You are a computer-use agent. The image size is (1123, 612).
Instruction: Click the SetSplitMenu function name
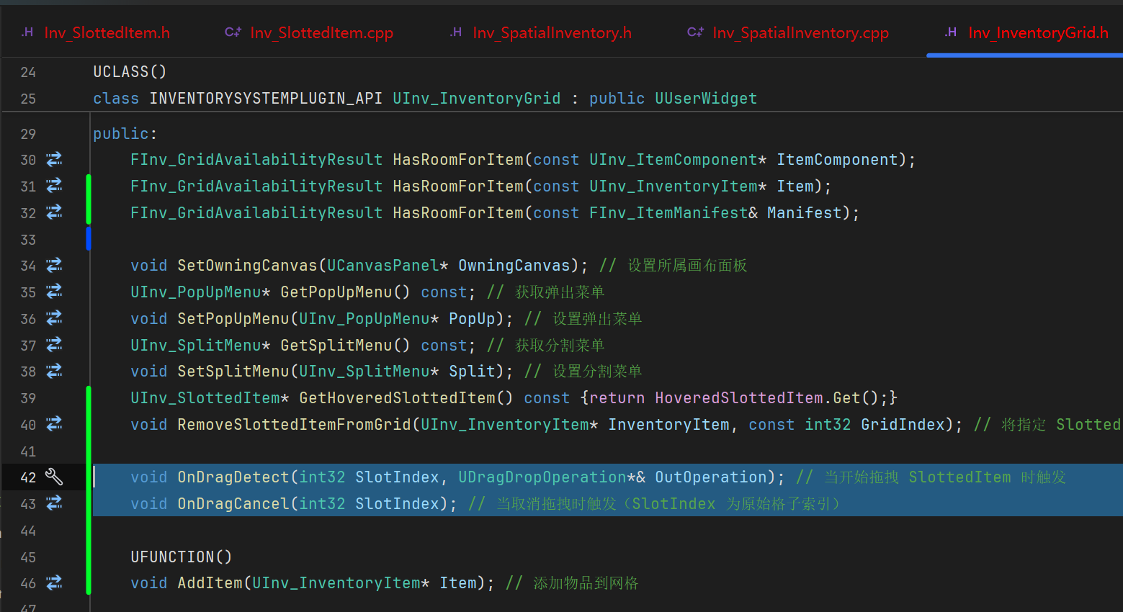coord(233,371)
